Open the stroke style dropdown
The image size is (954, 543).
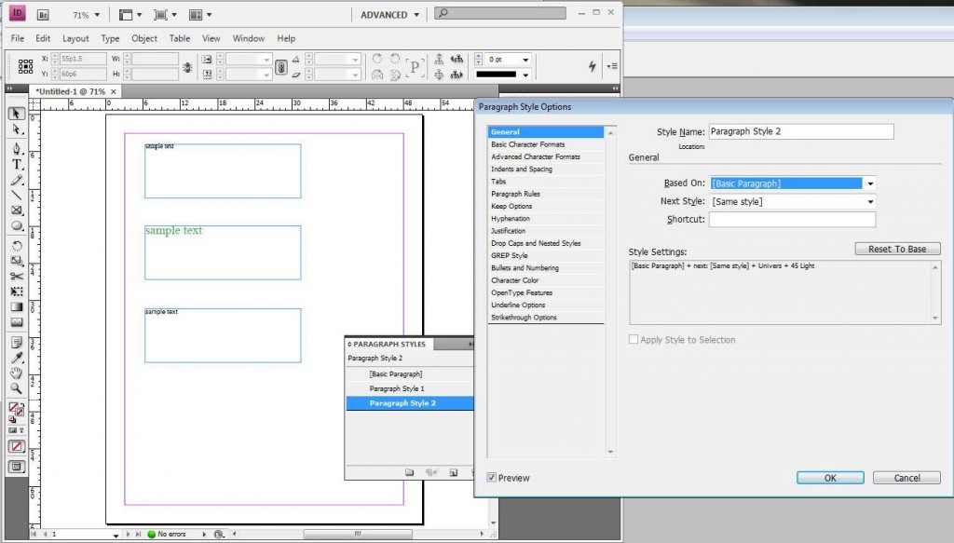coord(525,75)
